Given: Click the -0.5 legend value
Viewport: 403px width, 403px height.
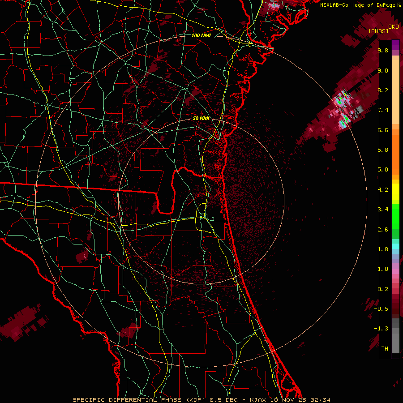Looking at the screenshot, I should click(381, 309).
